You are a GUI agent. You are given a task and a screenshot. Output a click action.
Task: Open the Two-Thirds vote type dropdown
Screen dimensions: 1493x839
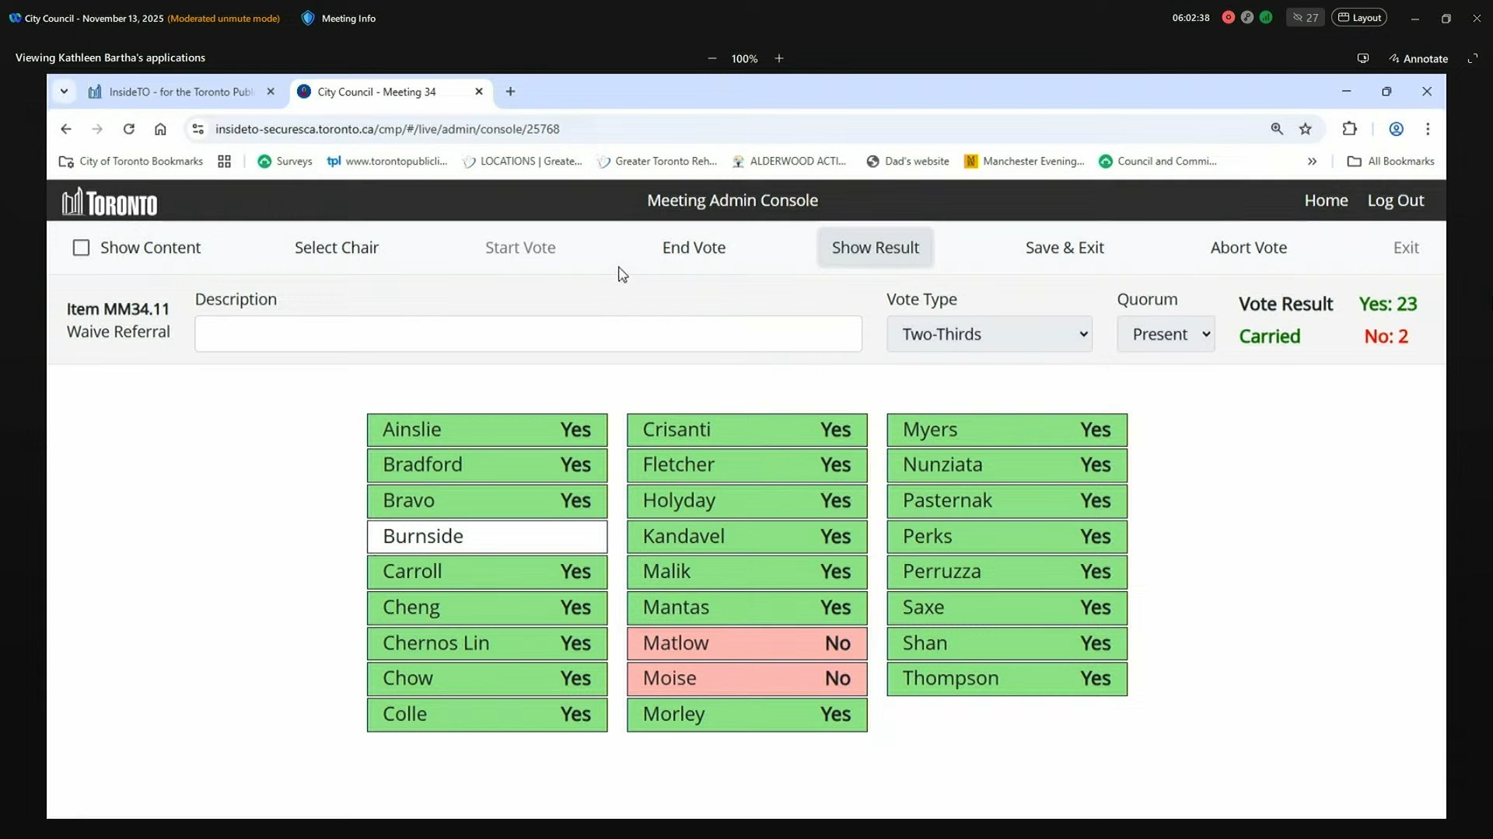point(989,334)
